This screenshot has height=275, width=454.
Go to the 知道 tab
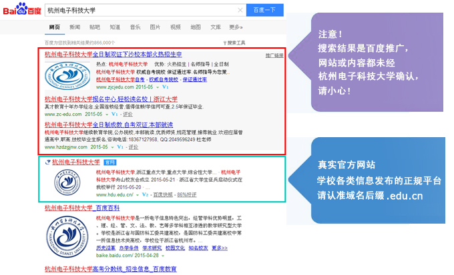(115, 27)
